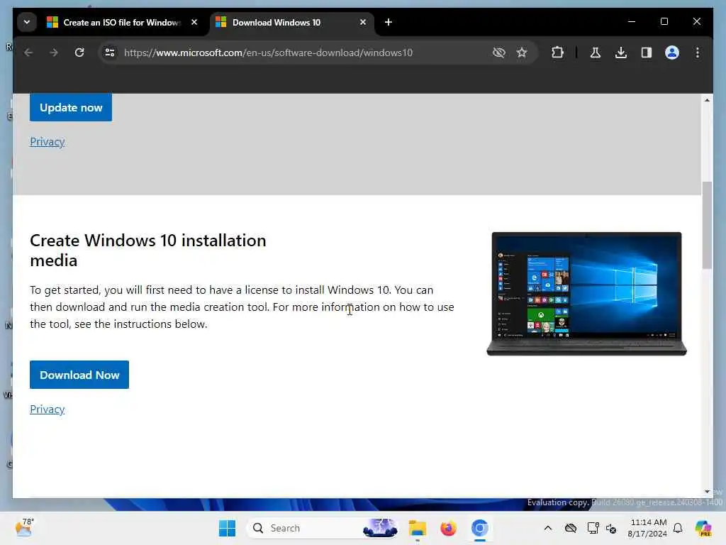Switch to Create an ISO file tab

122,22
